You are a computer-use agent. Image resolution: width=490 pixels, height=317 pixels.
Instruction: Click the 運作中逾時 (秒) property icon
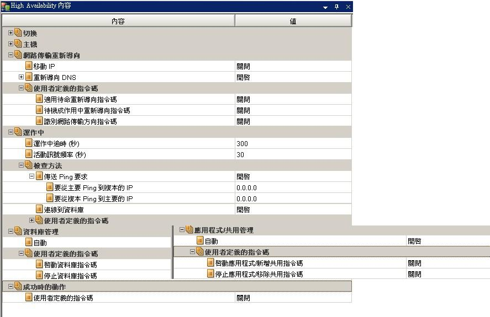click(29, 143)
